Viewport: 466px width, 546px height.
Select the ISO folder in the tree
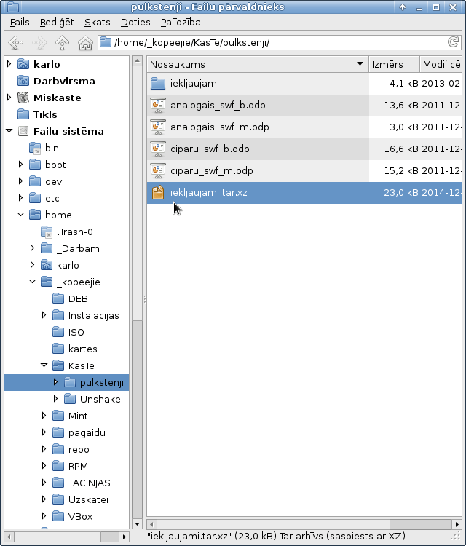[x=76, y=333]
